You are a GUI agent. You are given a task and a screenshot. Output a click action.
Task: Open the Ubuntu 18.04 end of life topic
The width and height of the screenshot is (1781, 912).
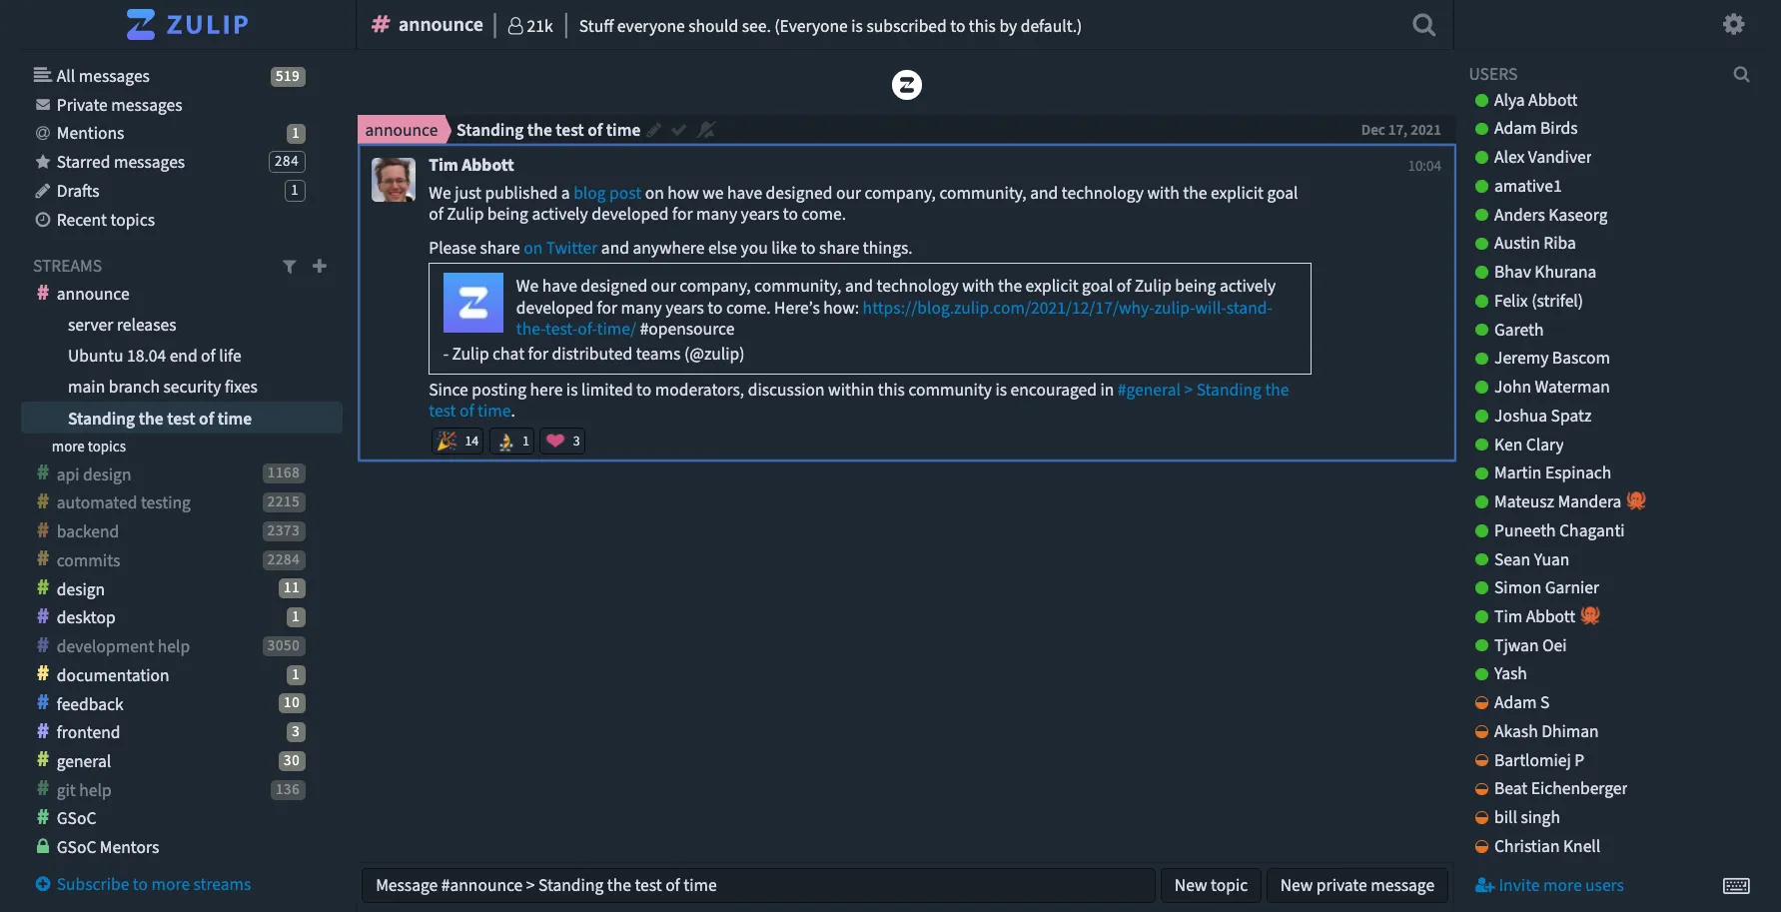154,356
